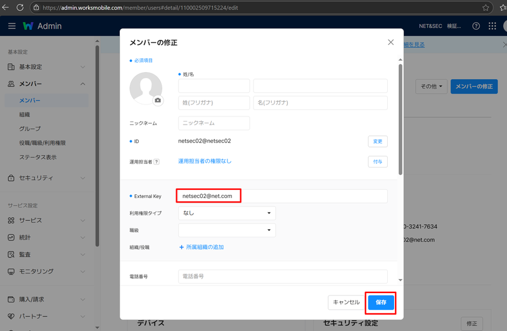Viewport: 507px width, 331px height.
Task: Click the キャンセル button
Action: pyautogui.click(x=346, y=303)
